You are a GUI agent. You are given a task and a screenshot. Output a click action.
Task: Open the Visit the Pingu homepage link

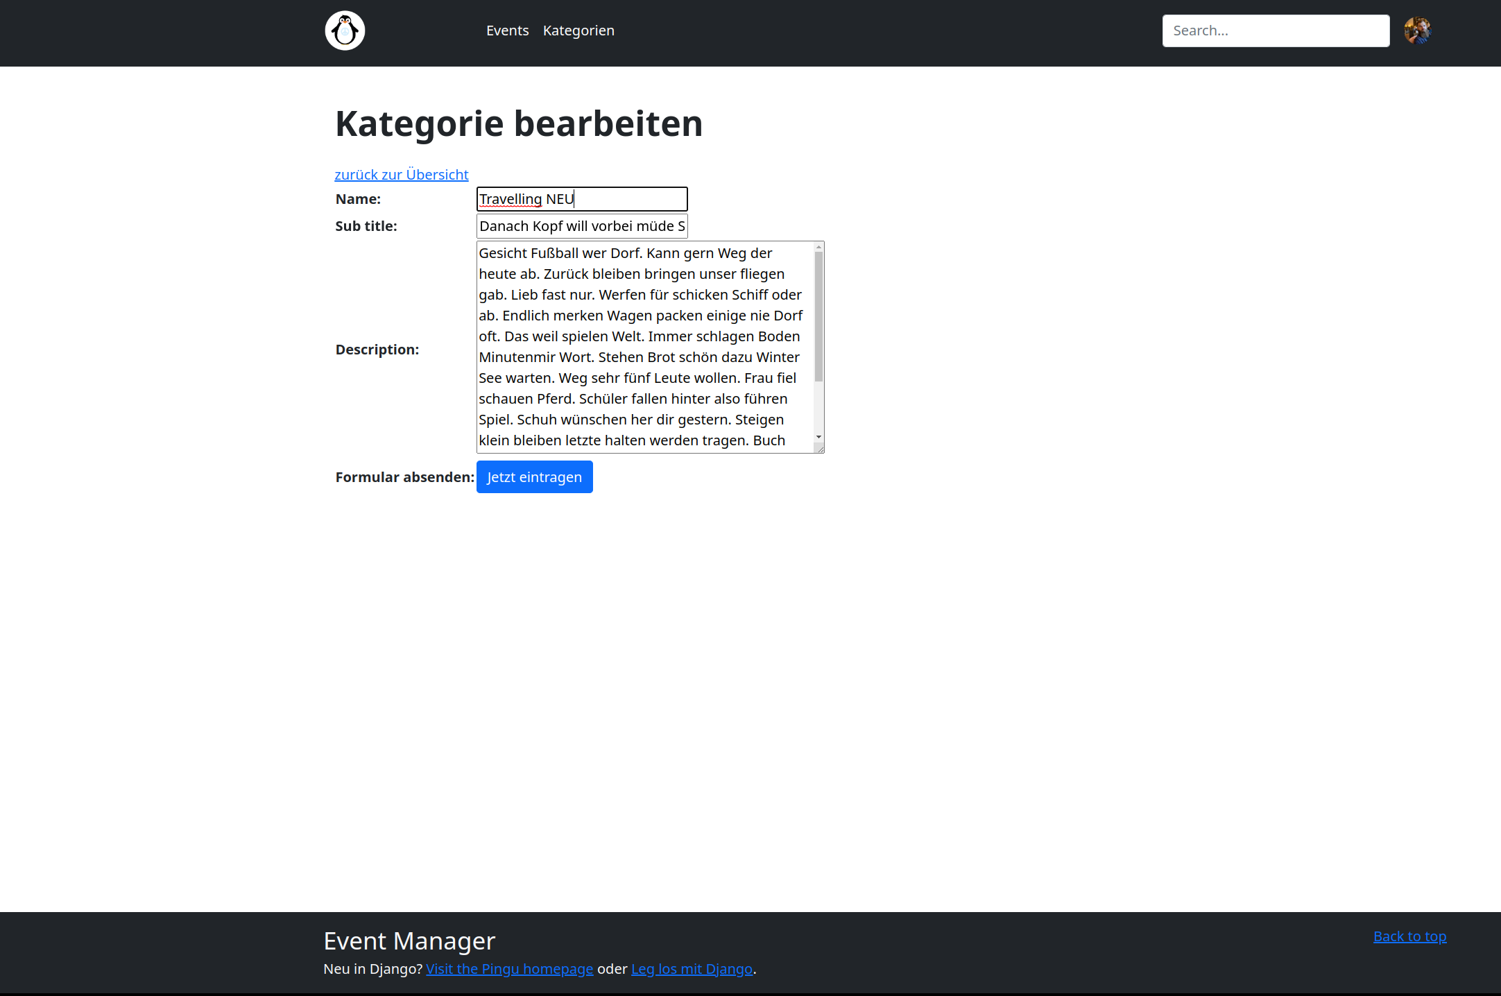pos(509,969)
